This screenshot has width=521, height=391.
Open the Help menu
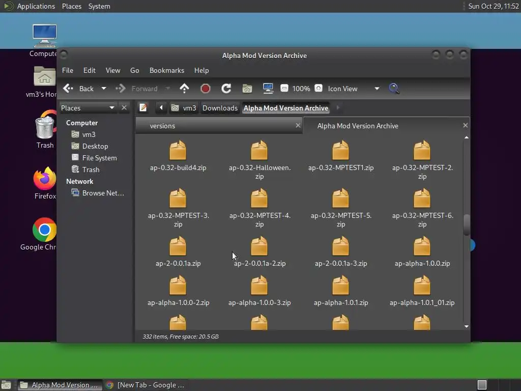201,70
